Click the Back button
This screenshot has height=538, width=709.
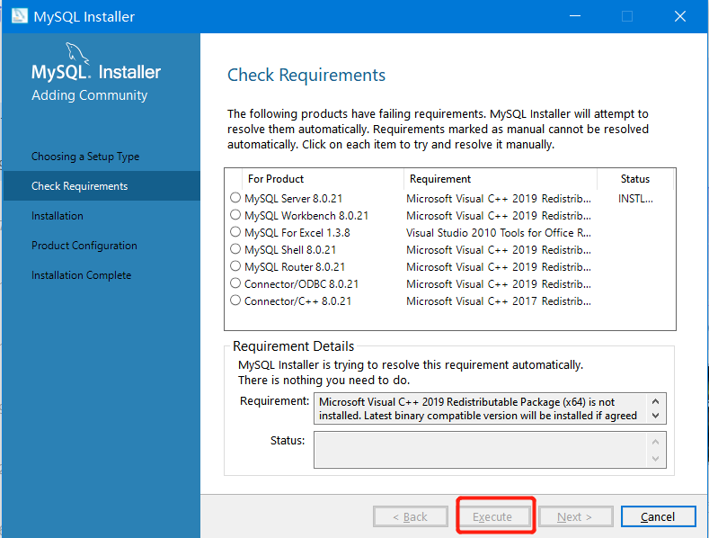coord(410,516)
